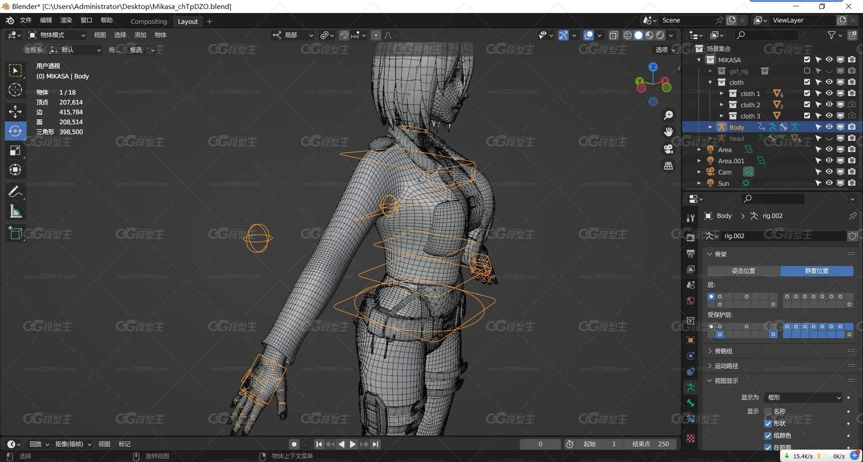The image size is (863, 462).
Task: Switch to the Compositing workspace tab
Action: click(x=149, y=22)
